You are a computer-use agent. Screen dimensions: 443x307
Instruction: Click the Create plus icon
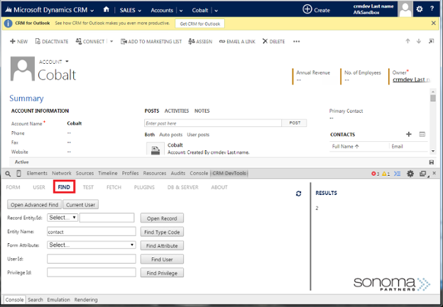(307, 9)
